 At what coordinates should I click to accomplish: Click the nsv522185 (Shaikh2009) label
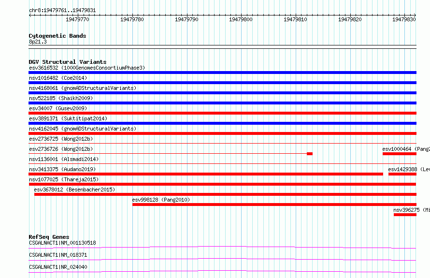pyautogui.click(x=61, y=98)
